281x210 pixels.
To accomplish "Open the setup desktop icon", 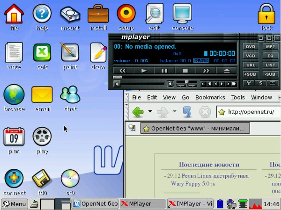I will coord(126,14).
